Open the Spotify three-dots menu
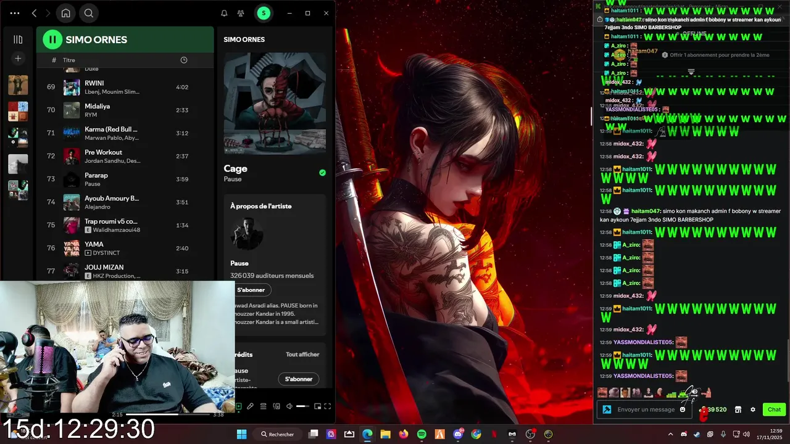The height and width of the screenshot is (444, 790). (x=15, y=13)
